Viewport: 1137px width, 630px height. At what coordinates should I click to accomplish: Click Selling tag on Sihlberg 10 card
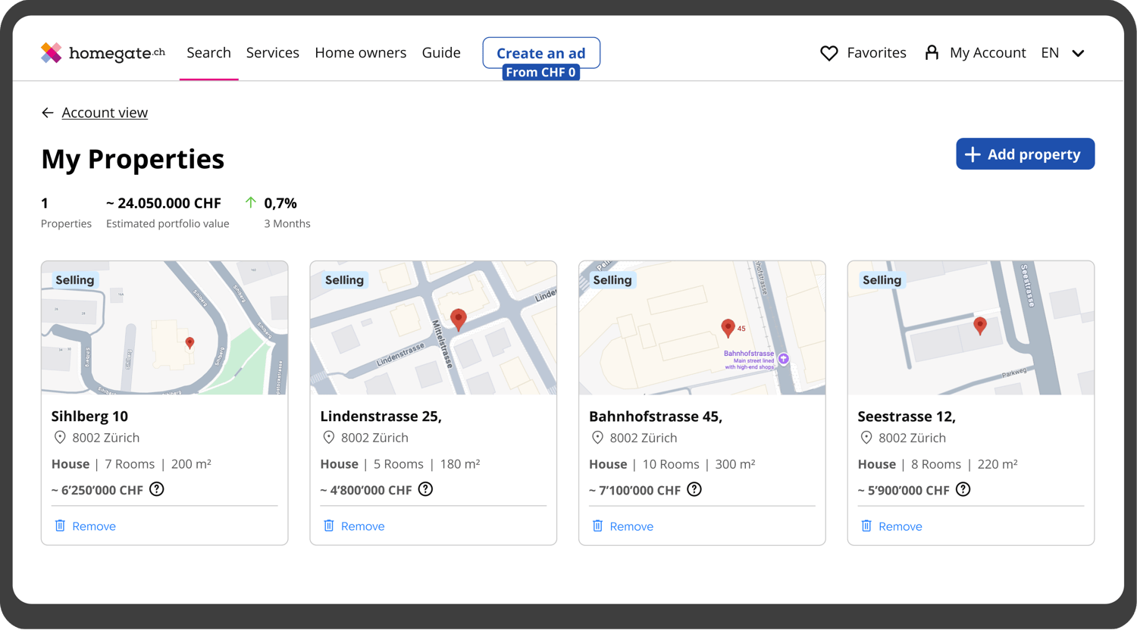(x=75, y=280)
